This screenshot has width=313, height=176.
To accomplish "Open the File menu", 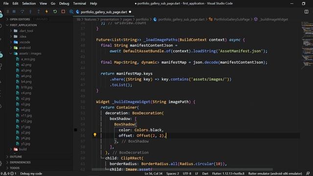I will point(6,3).
